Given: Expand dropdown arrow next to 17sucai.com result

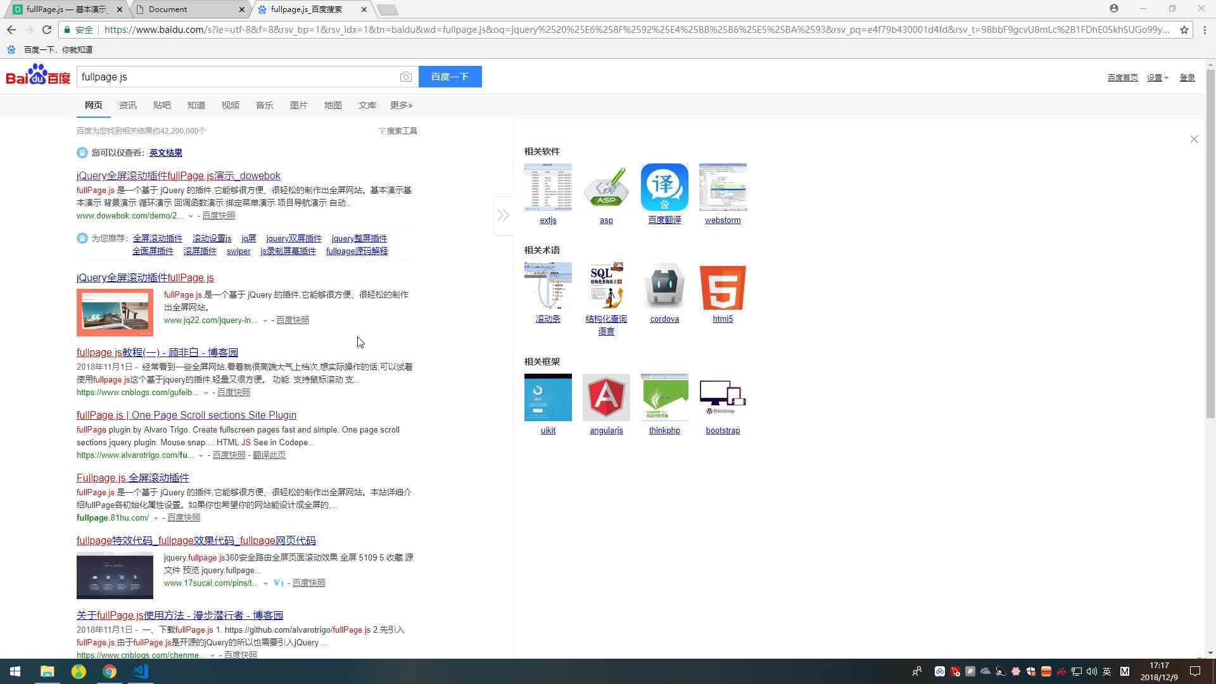Looking at the screenshot, I should click(265, 584).
